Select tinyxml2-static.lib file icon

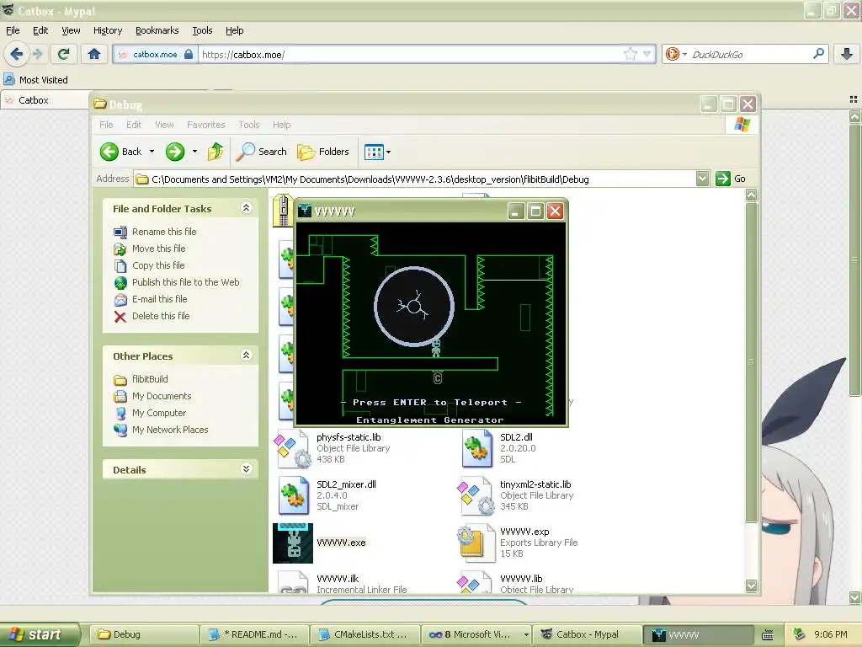(x=476, y=495)
